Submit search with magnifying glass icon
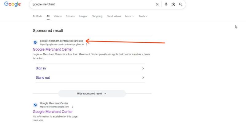 coord(181,4)
